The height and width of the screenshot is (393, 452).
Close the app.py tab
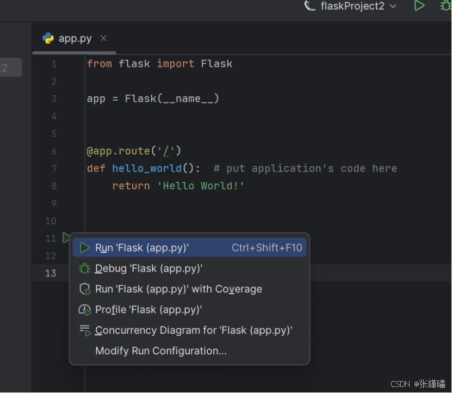coord(103,38)
